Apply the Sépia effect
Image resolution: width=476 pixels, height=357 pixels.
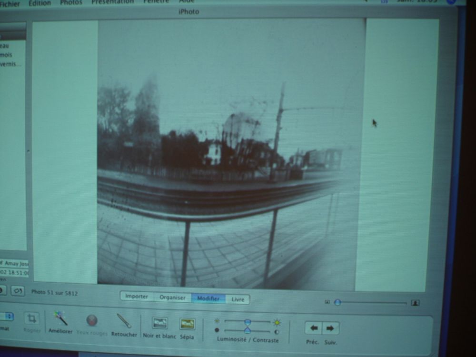pos(187,324)
